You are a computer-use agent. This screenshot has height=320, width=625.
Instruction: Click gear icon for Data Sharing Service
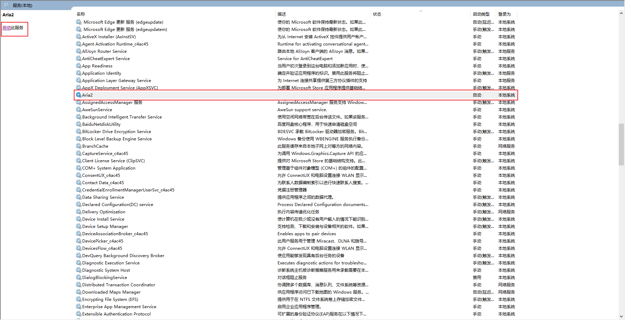[79, 197]
